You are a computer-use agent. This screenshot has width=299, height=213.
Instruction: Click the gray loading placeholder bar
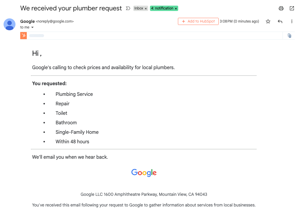coord(36,35)
